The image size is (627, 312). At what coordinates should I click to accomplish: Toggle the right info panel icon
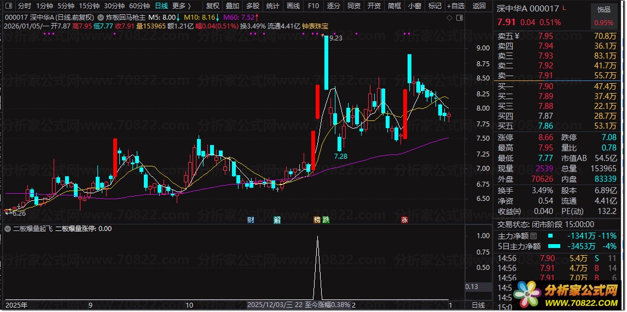(460, 18)
